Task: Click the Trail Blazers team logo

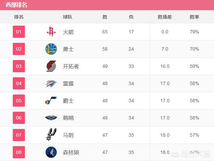Action: pyautogui.click(x=51, y=66)
